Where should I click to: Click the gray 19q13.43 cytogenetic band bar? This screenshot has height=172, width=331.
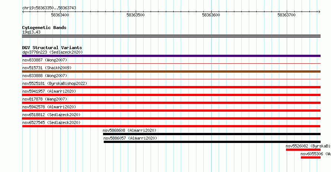[171, 36]
